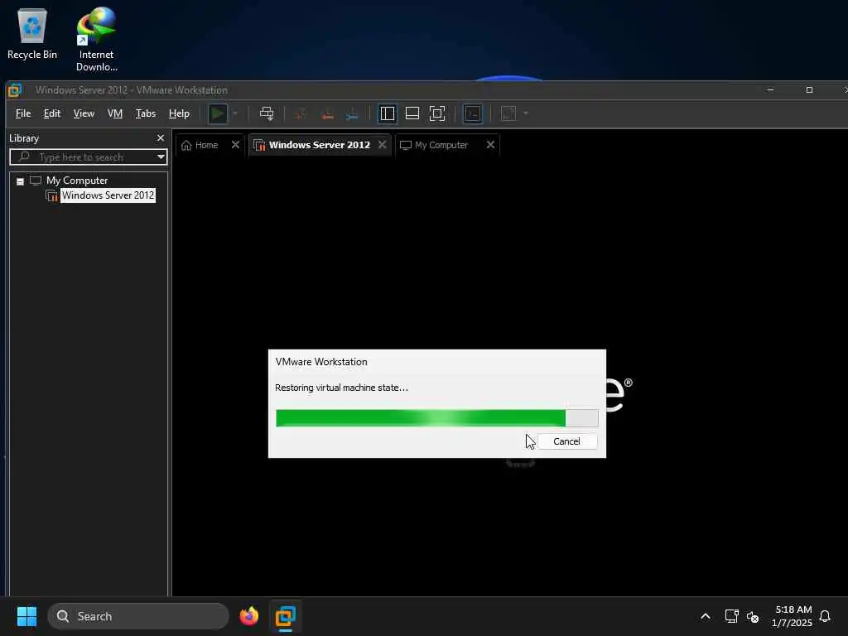Image resolution: width=848 pixels, height=636 pixels.
Task: Click the revert to snapshot icon
Action: [x=326, y=113]
